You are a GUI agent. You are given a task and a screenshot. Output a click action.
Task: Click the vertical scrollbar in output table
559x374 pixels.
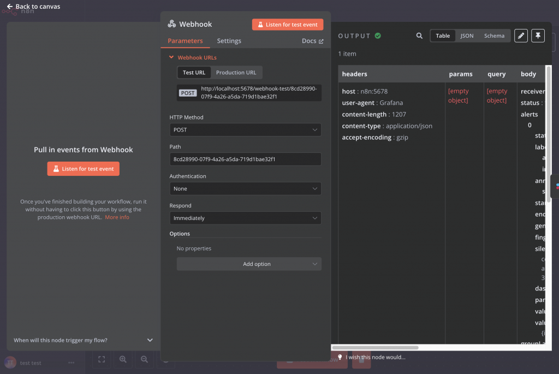548,134
